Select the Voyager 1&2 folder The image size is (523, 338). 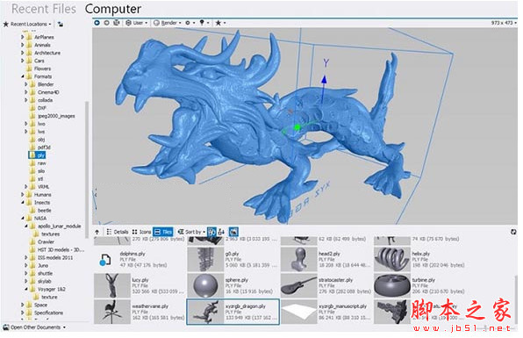tap(47, 289)
